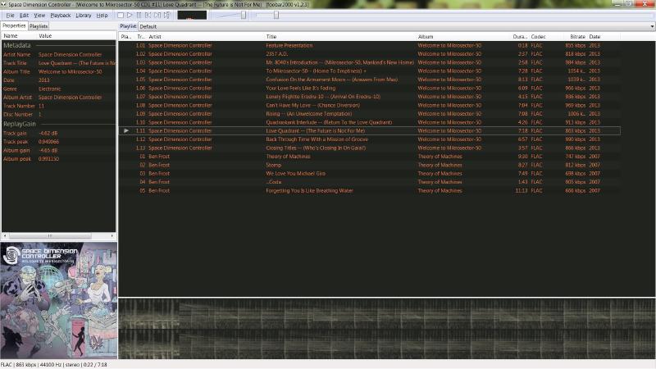The width and height of the screenshot is (656, 369).
Task: Select track 2357 A.D.
Action: pos(370,54)
